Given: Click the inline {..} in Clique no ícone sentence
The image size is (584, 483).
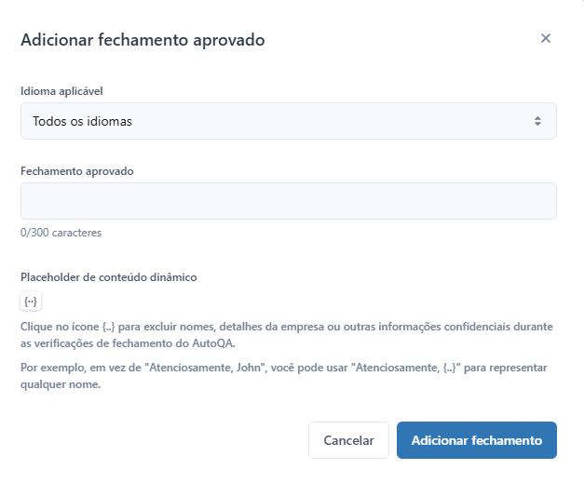Looking at the screenshot, I should [x=108, y=327].
